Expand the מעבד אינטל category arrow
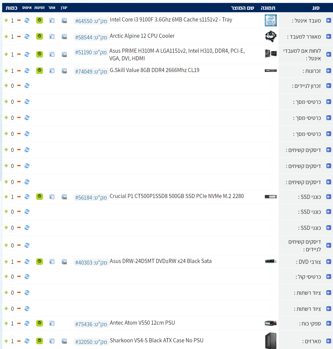Viewport: 333px width, 349px height. coord(329,20)
